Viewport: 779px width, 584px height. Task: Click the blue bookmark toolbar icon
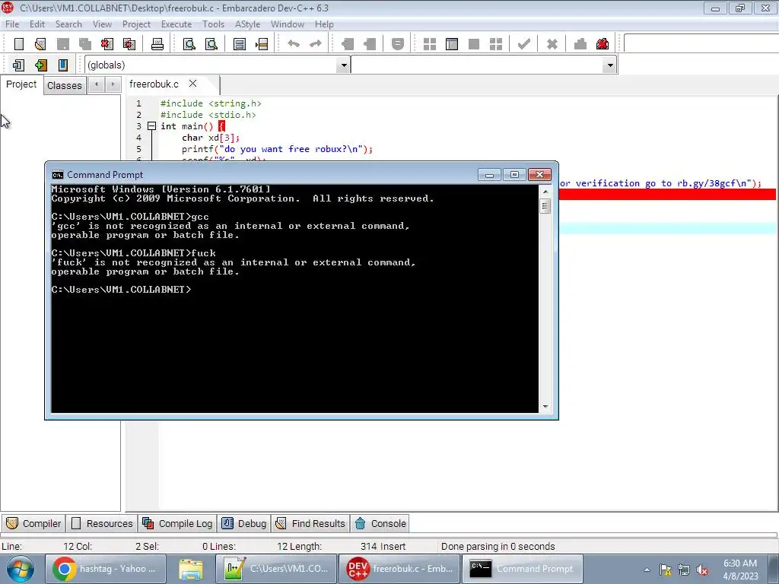click(63, 65)
